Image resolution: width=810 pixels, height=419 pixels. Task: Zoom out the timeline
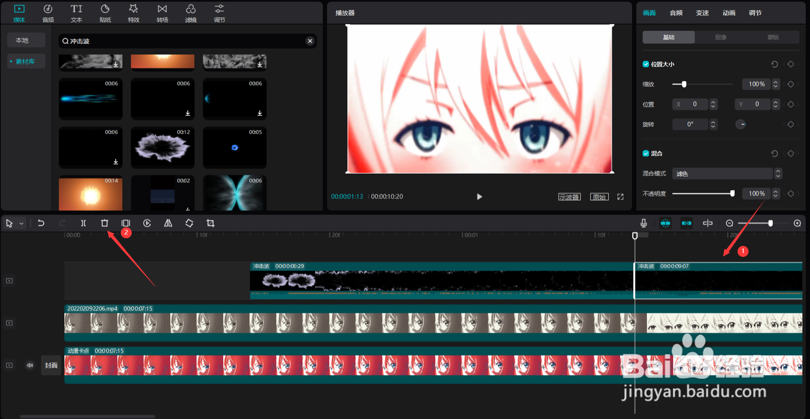coord(730,223)
